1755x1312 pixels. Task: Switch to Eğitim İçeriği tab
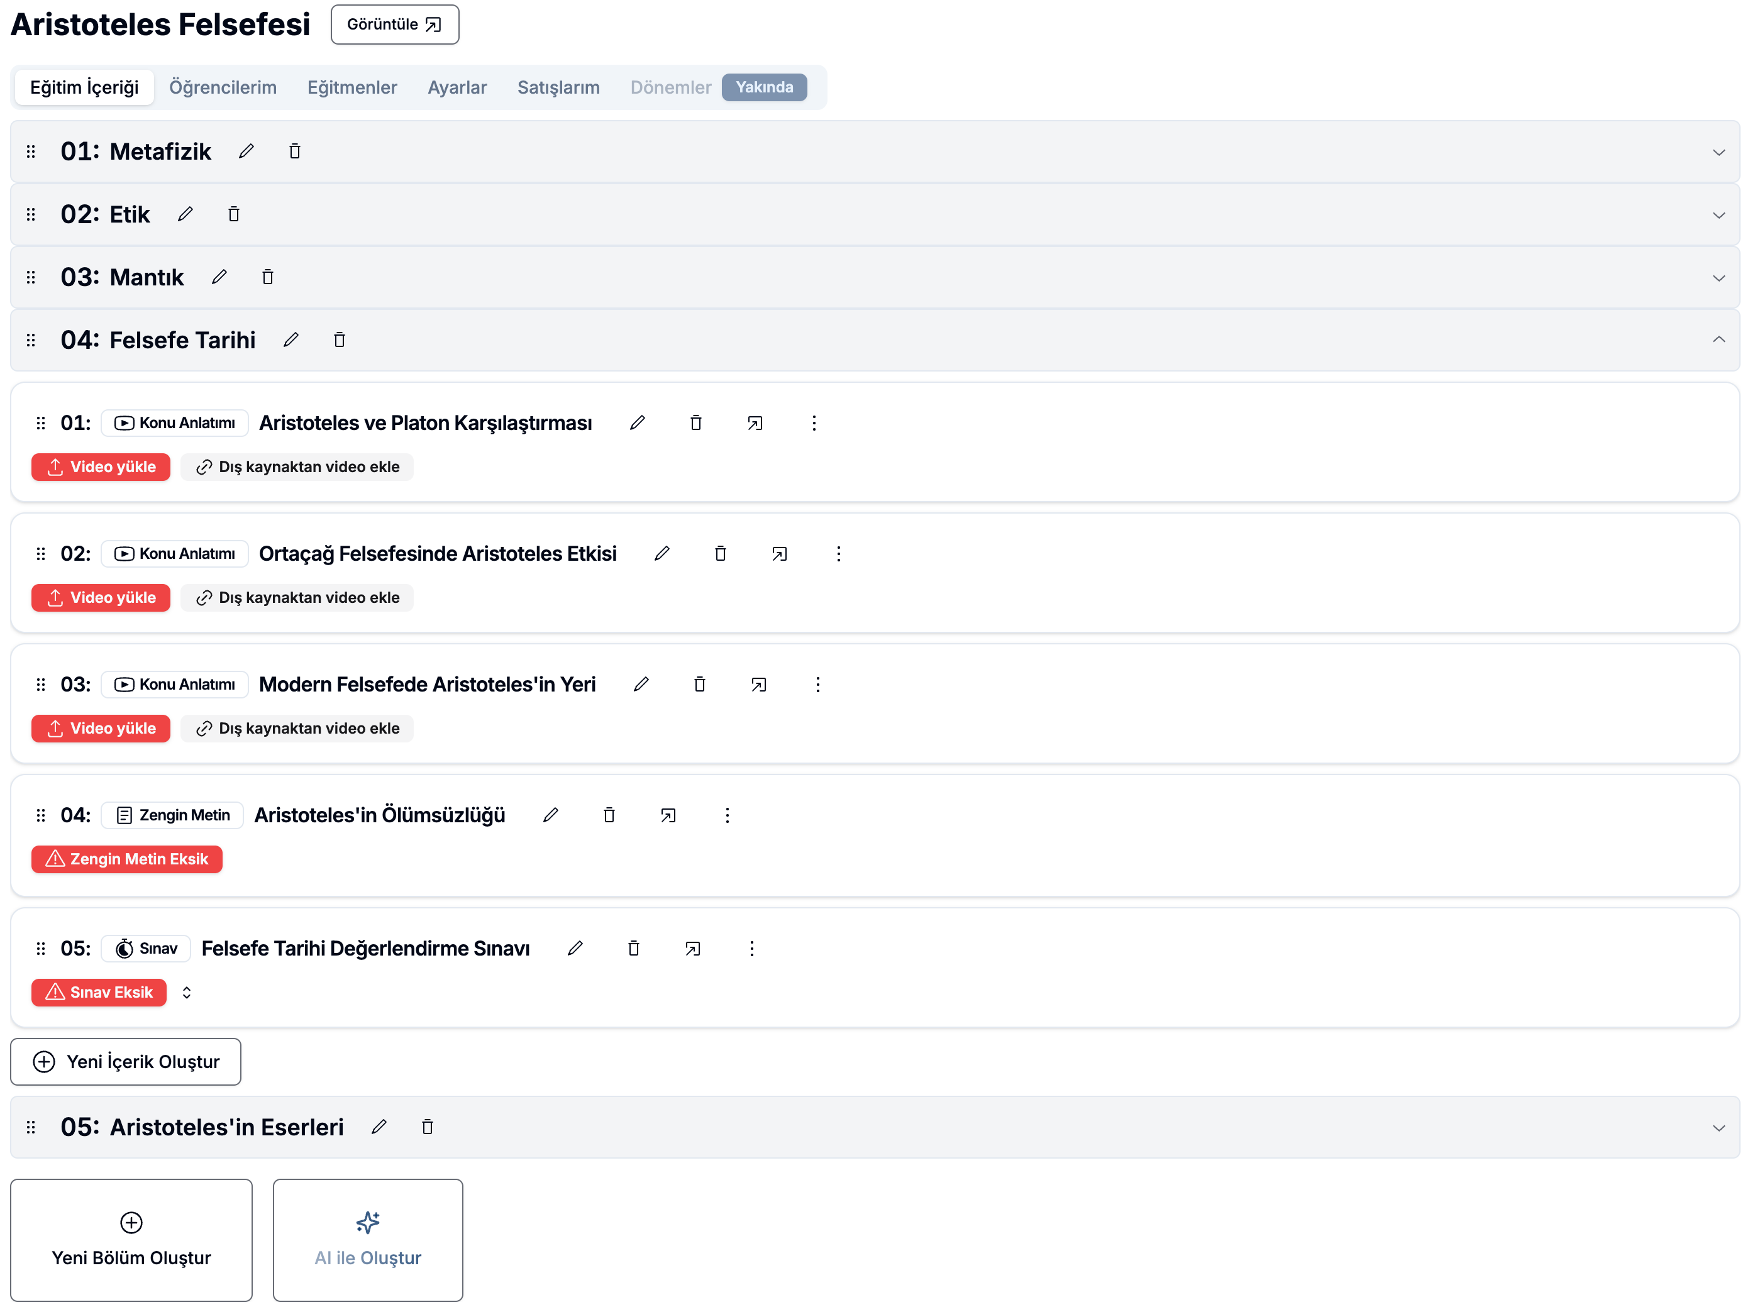click(84, 87)
